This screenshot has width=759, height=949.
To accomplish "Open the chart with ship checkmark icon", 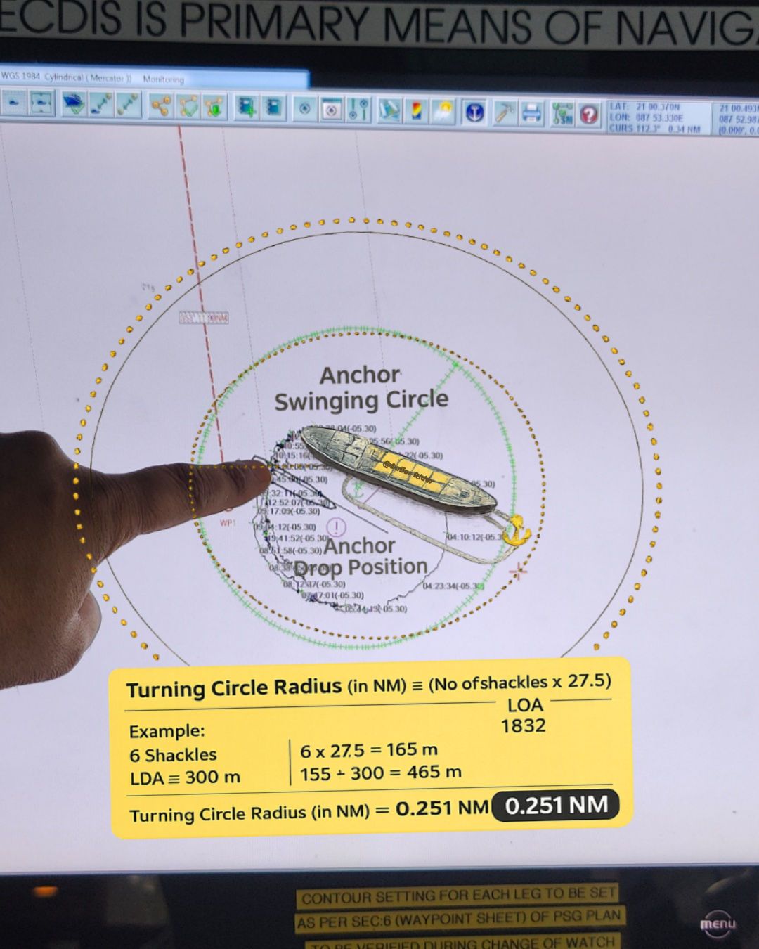I will (74, 104).
